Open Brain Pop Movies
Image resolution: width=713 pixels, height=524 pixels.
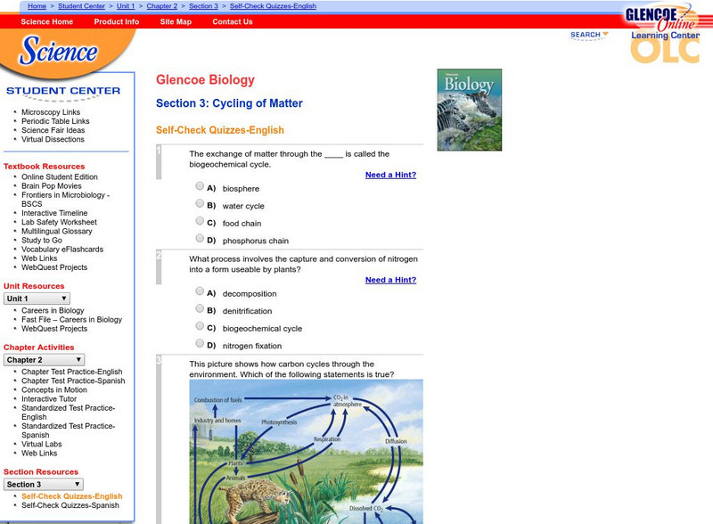point(52,185)
